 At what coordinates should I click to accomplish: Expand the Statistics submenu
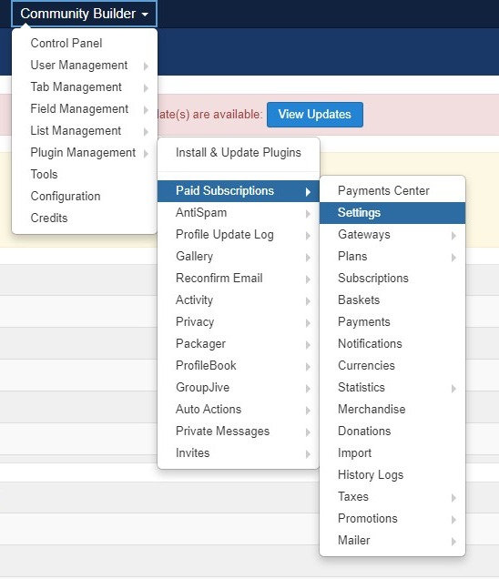click(x=392, y=387)
